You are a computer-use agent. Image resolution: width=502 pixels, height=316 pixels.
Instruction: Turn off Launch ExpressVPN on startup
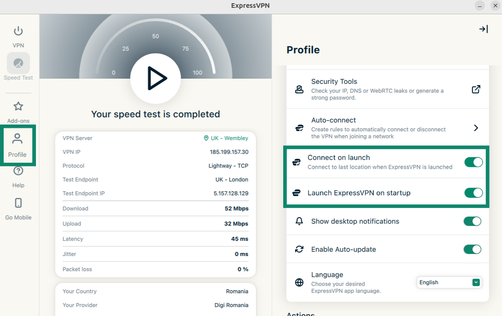click(473, 193)
